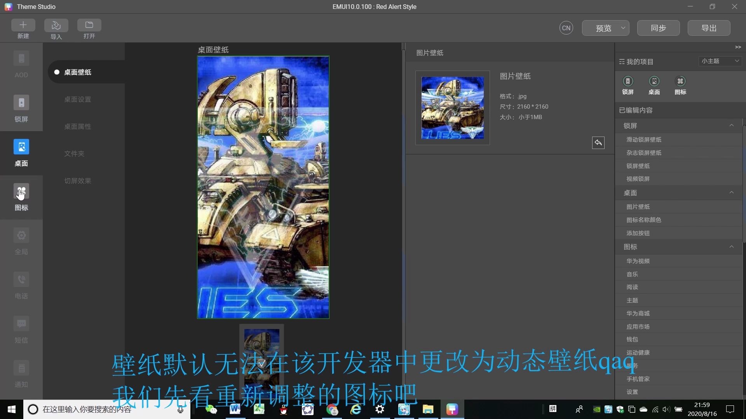Open 音乐 in icon list
The image size is (746, 419).
tap(678, 274)
